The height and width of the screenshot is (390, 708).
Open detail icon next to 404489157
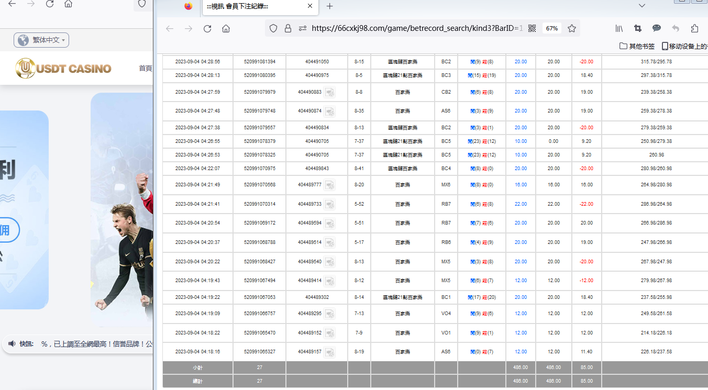pos(329,352)
